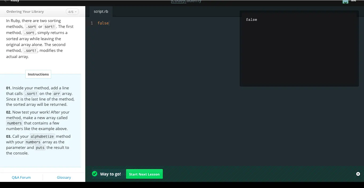Click the Instructions section label
Screen dimensions: 364x188
pyautogui.click(x=38, y=74)
